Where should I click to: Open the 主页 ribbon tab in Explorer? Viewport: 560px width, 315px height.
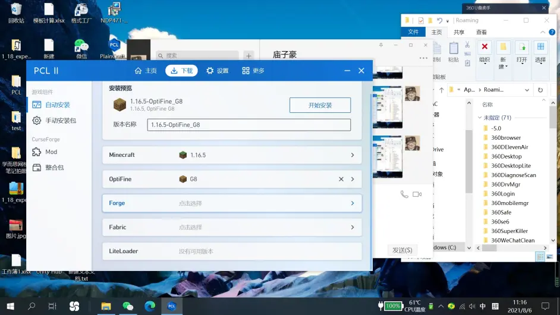tap(436, 32)
